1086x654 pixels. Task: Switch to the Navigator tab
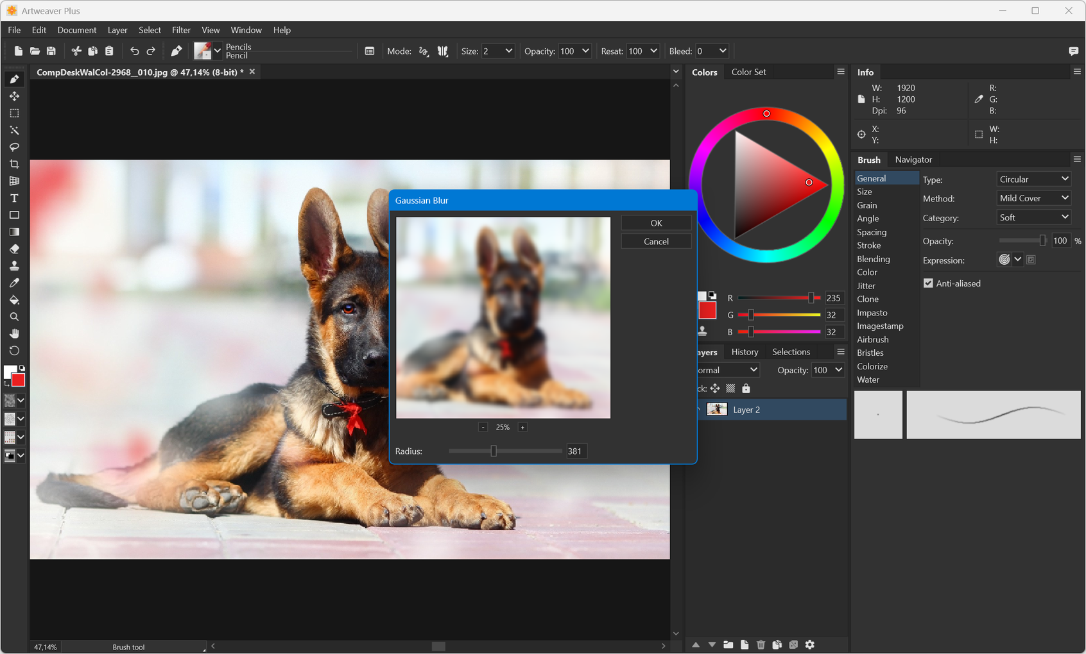[x=913, y=160]
